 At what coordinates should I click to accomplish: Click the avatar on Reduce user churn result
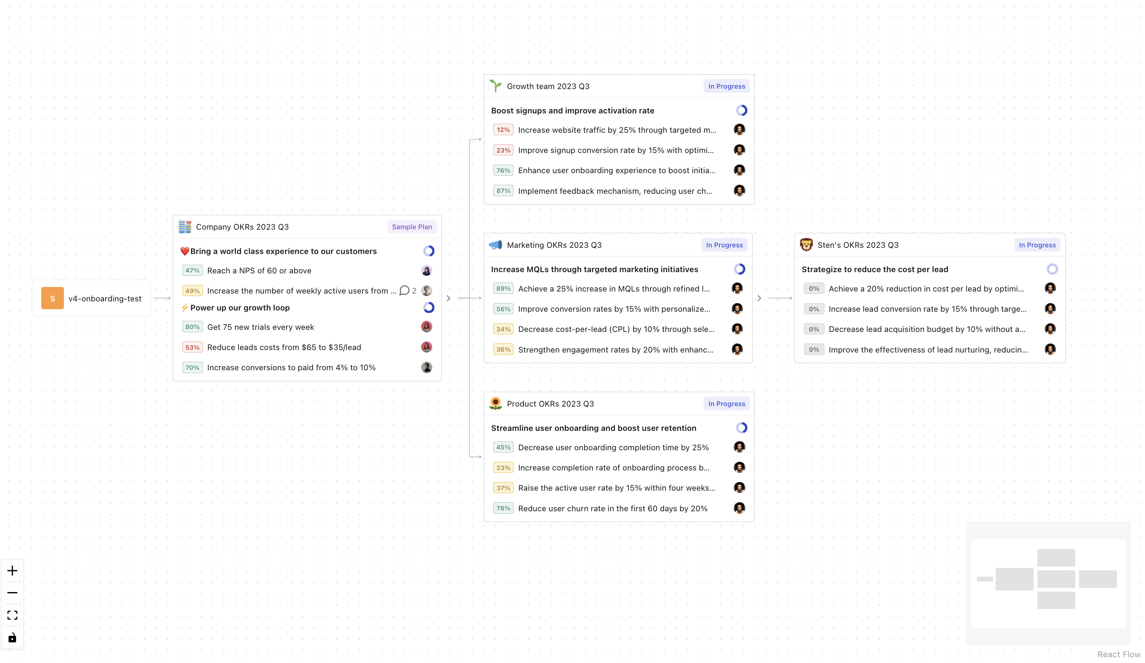coord(739,508)
